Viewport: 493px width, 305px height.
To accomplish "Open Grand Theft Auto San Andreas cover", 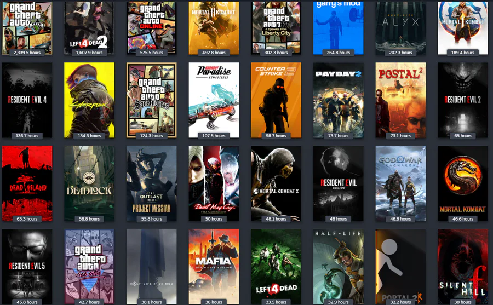I will 152,100.
